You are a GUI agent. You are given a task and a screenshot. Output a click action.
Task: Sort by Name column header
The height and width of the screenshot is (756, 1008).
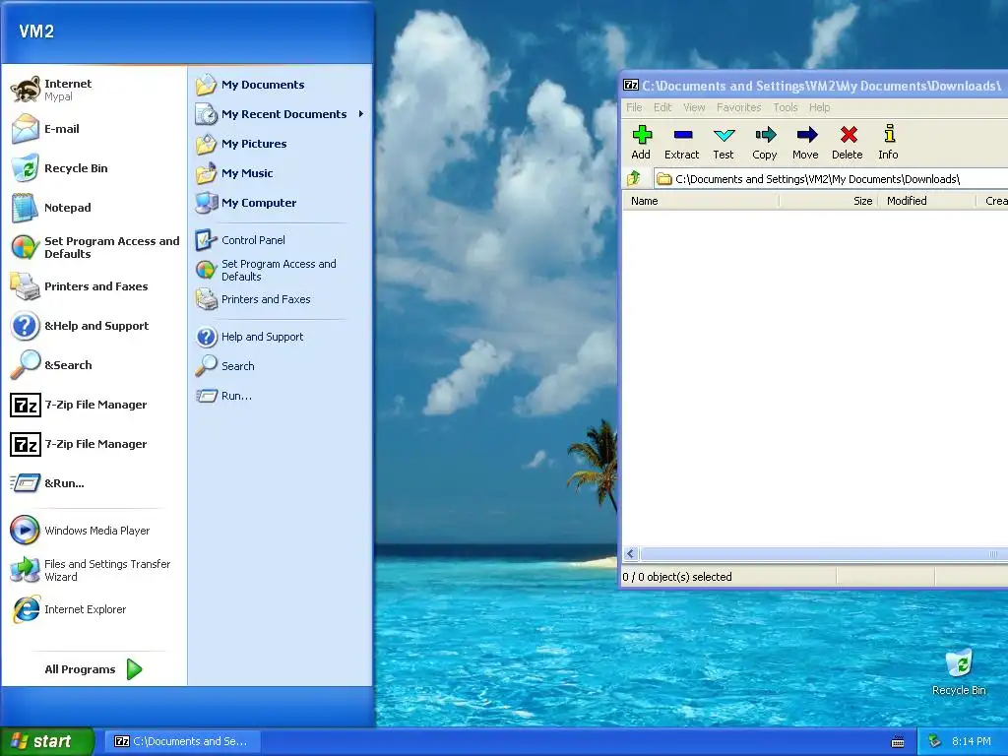701,201
